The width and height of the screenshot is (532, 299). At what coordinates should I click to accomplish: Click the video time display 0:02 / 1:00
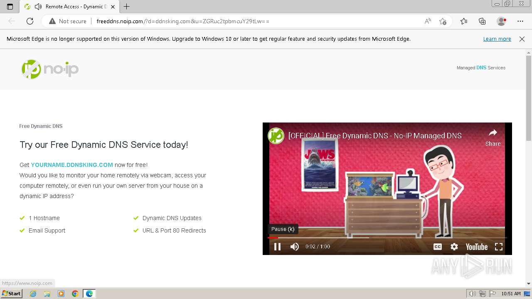click(318, 247)
